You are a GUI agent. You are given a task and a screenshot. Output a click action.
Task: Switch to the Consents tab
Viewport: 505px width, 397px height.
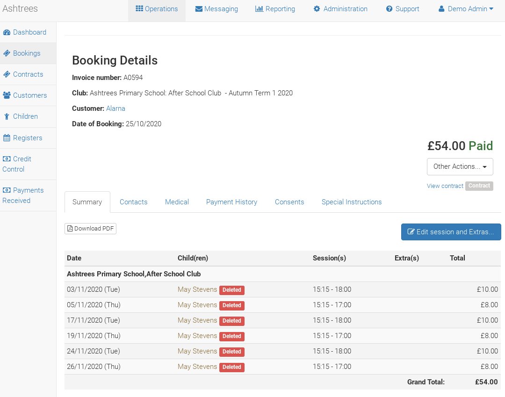(289, 202)
